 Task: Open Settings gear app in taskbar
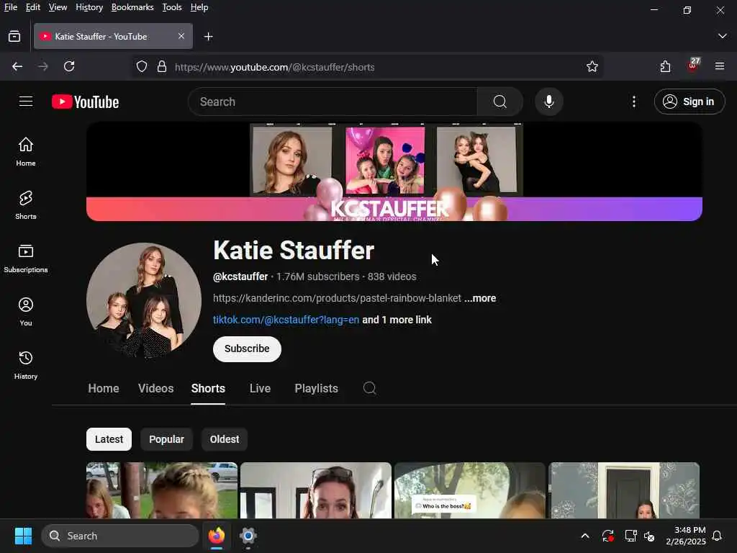(x=248, y=536)
